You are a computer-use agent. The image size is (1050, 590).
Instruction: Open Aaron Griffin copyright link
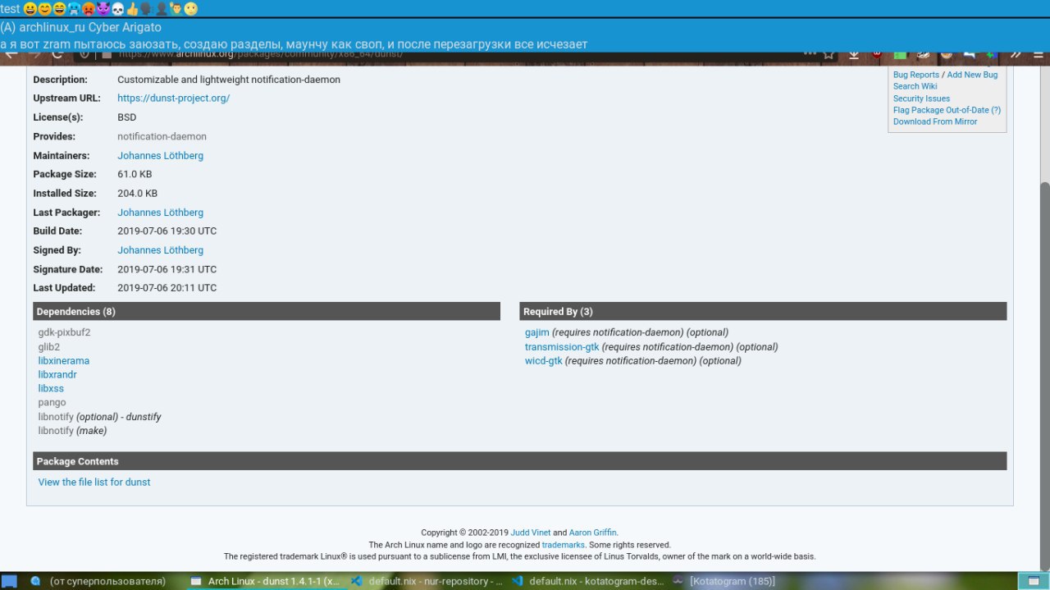(x=593, y=533)
